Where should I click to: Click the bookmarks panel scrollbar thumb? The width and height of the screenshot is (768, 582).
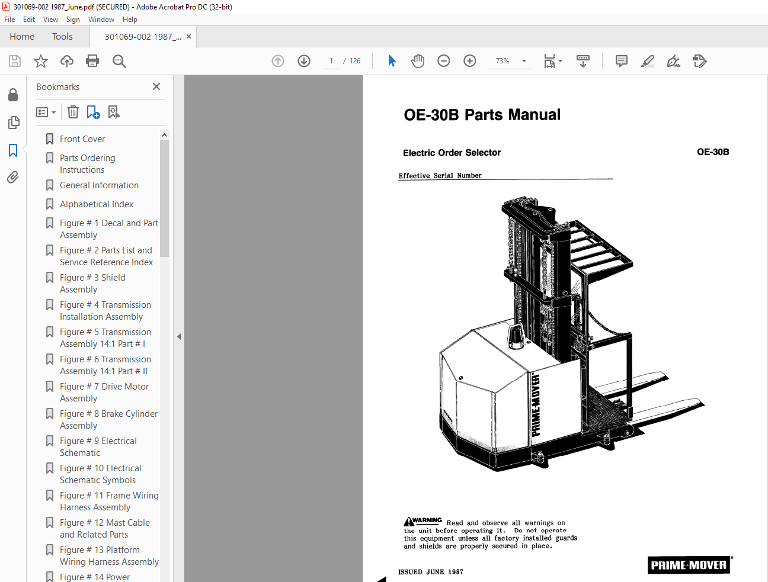pos(164,198)
